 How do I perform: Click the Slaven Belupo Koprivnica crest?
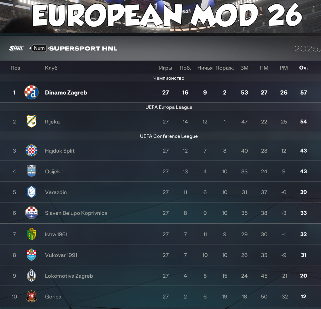[31, 213]
